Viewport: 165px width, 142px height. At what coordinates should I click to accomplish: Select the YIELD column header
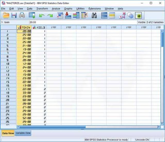[39, 27]
